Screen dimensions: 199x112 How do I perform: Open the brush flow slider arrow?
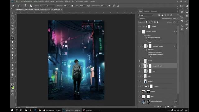[85, 6]
